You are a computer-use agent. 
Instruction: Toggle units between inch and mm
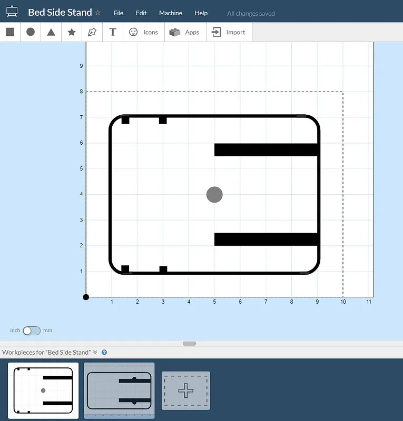32,330
